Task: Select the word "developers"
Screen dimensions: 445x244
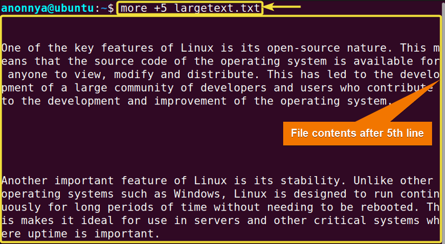Action: pos(234,88)
